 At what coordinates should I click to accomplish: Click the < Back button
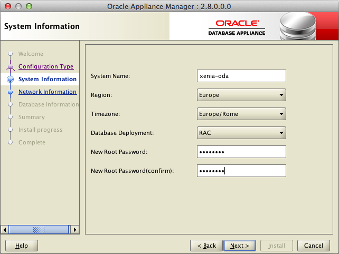(206, 246)
